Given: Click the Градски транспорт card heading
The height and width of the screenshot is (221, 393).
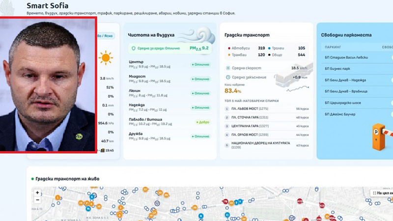Looking at the screenshot, I should tap(247, 35).
